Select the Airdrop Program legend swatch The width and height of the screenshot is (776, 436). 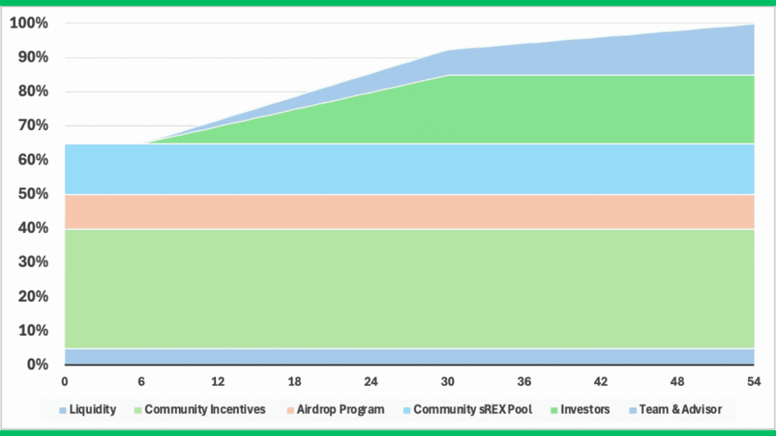click(x=289, y=410)
